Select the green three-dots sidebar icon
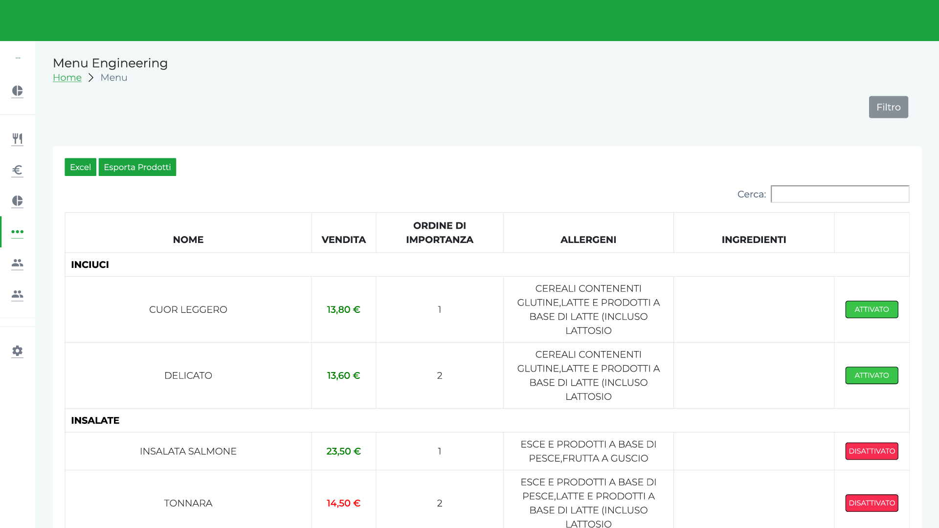939x528 pixels. tap(17, 232)
